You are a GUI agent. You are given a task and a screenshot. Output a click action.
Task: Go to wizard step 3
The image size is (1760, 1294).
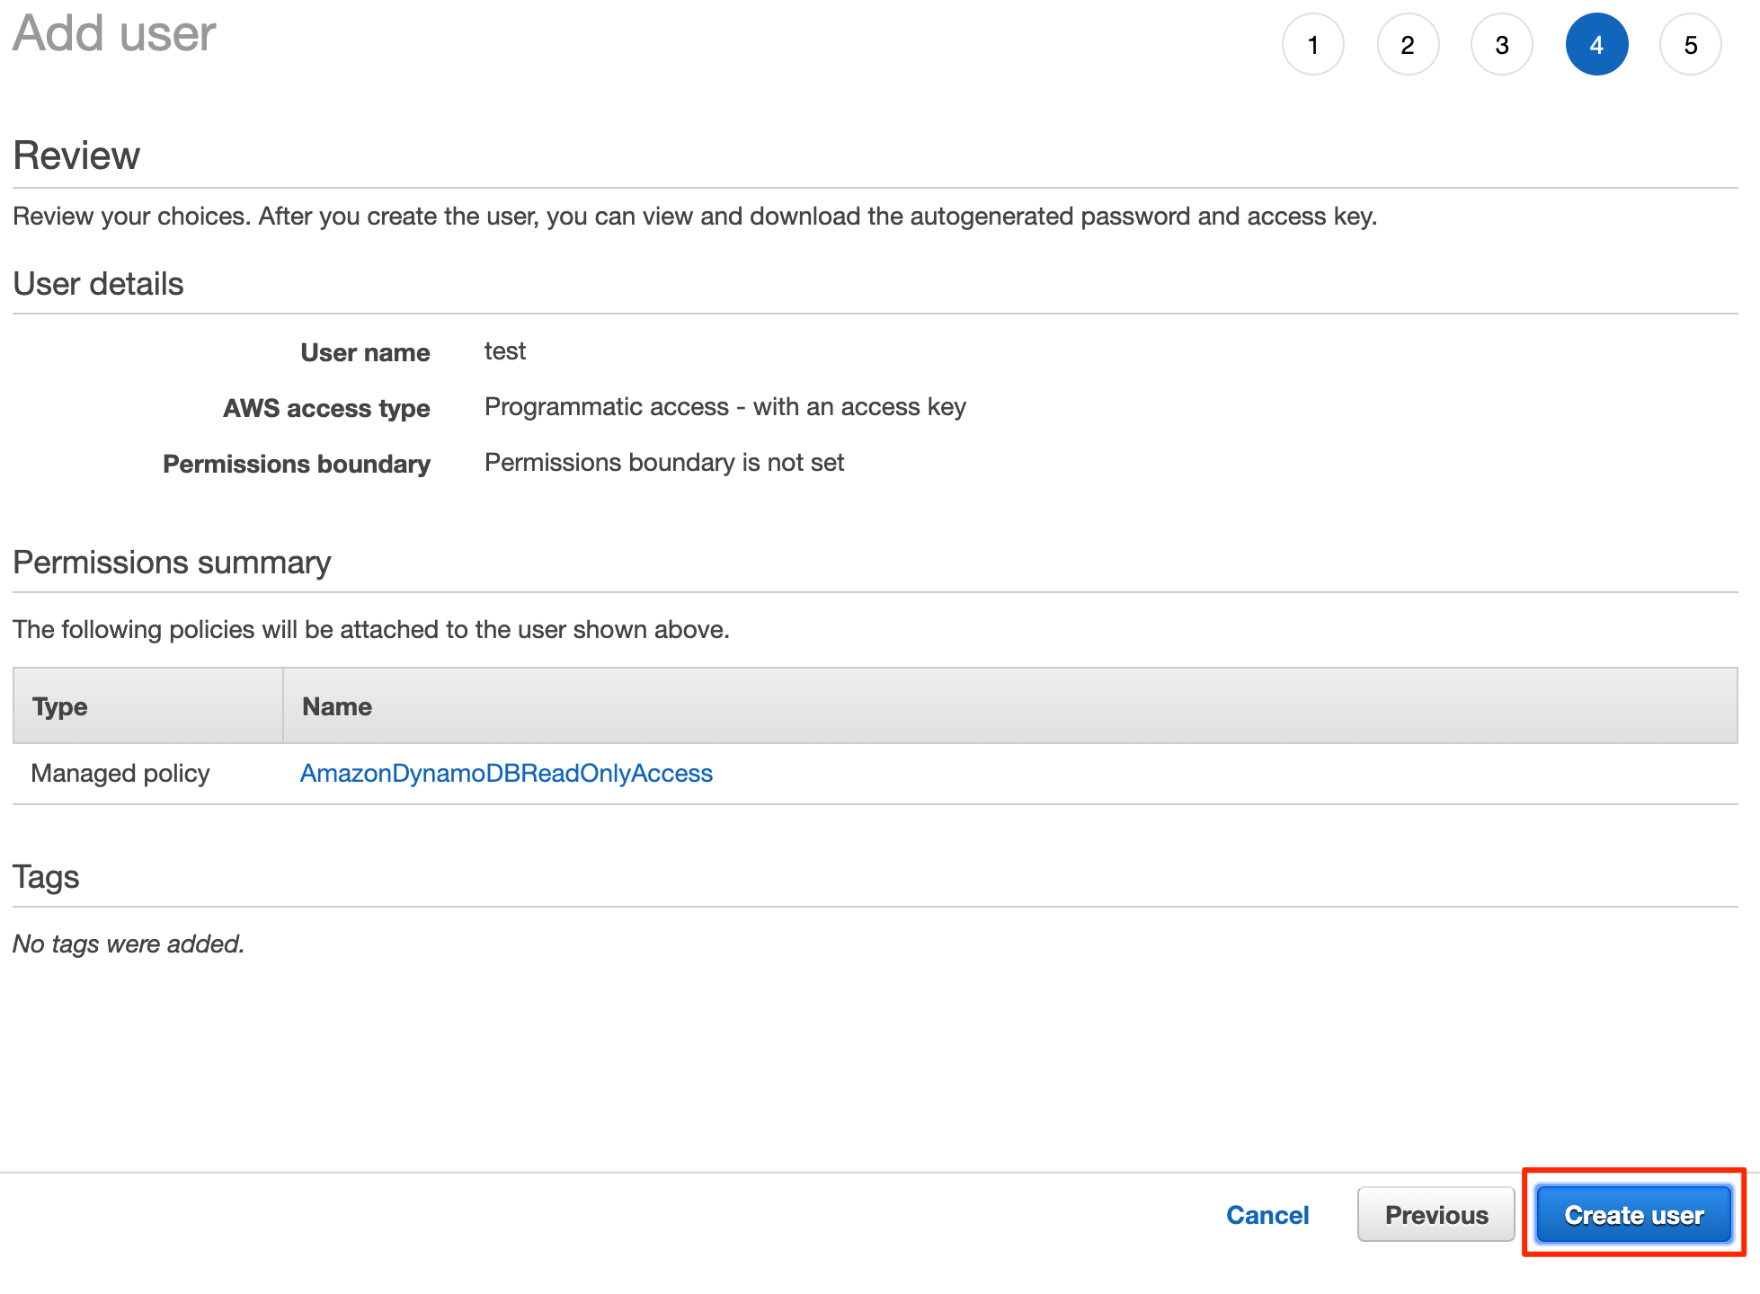tap(1502, 45)
